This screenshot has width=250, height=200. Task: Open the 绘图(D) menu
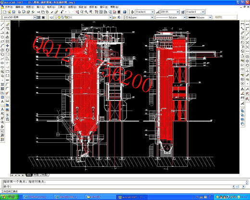coord(72,7)
